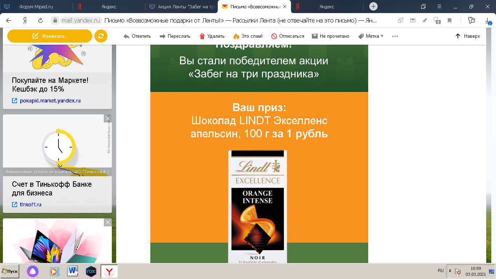
Task: Refresh mail with the round sync icon
Action: (x=101, y=36)
